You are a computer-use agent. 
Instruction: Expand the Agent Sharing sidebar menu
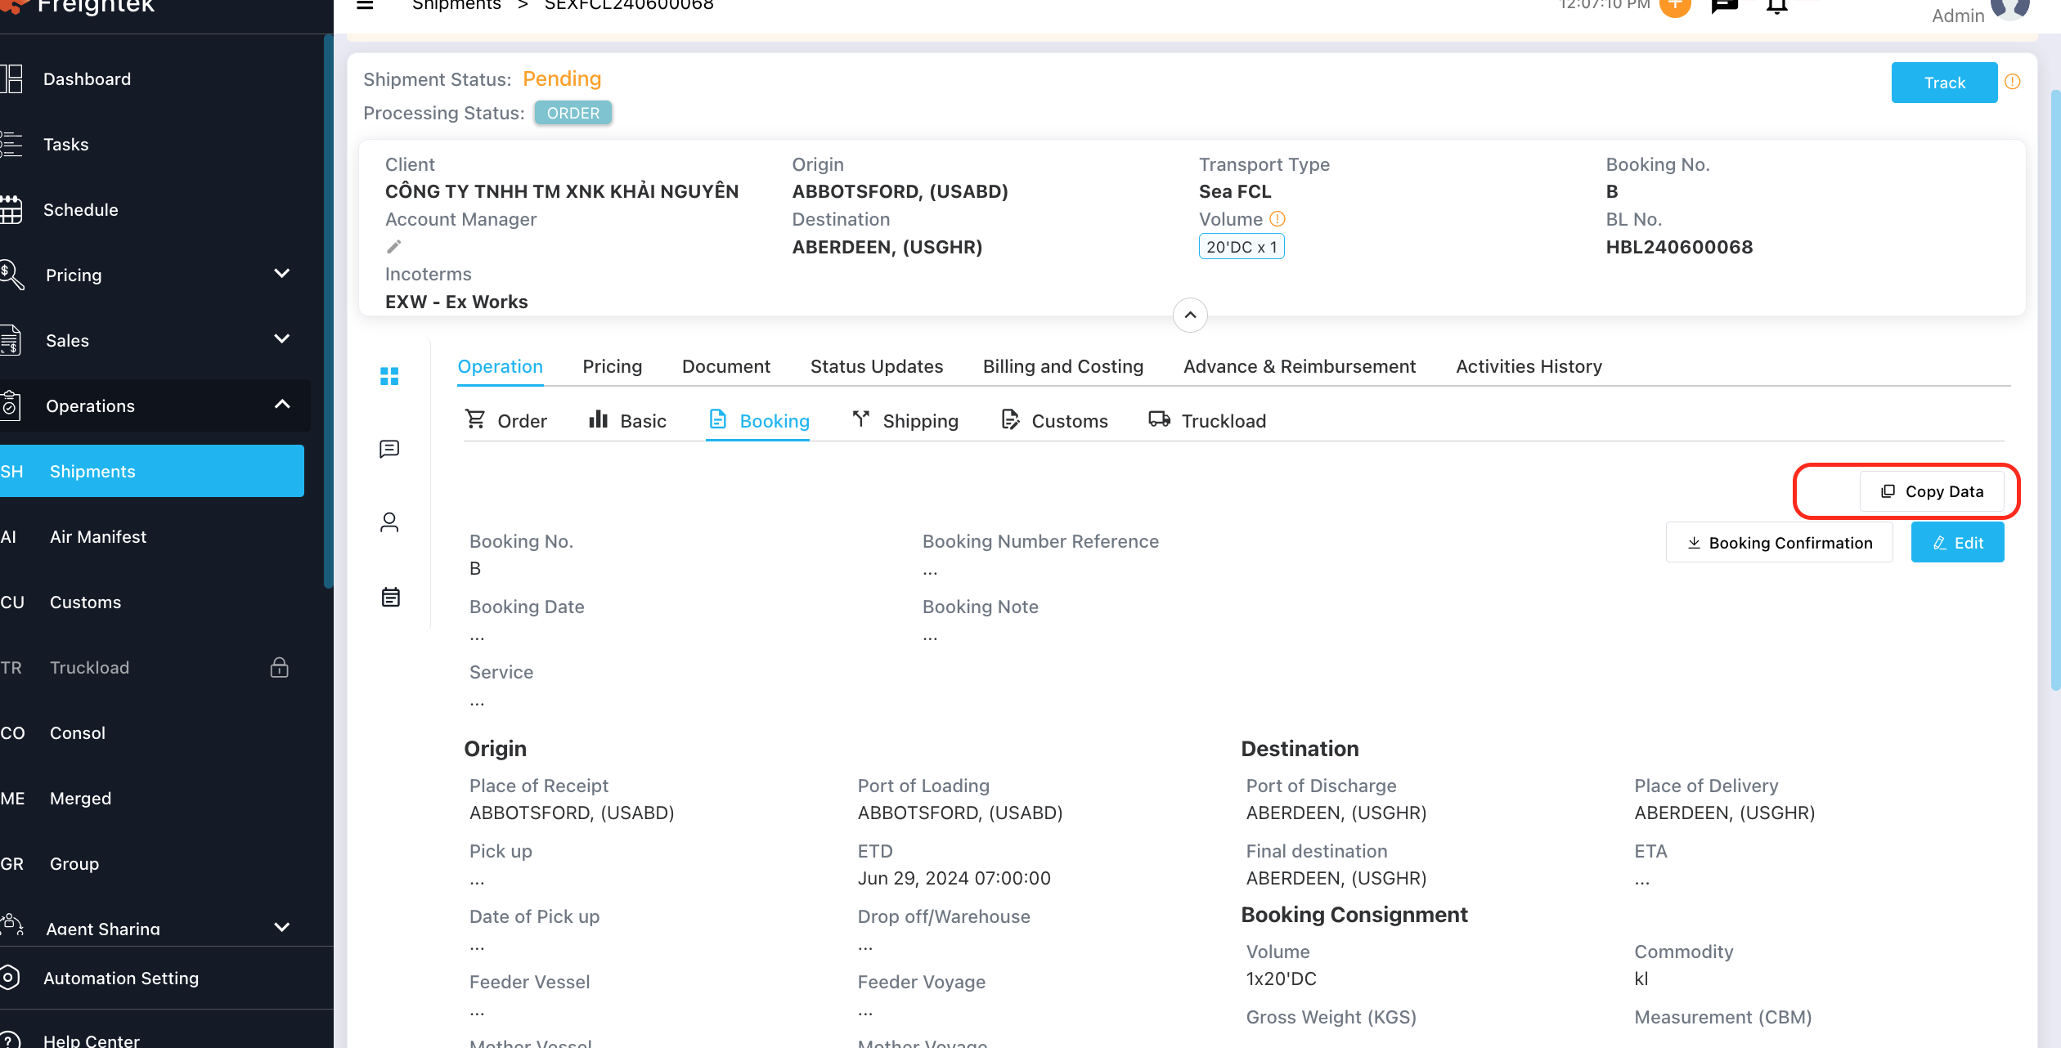click(282, 927)
